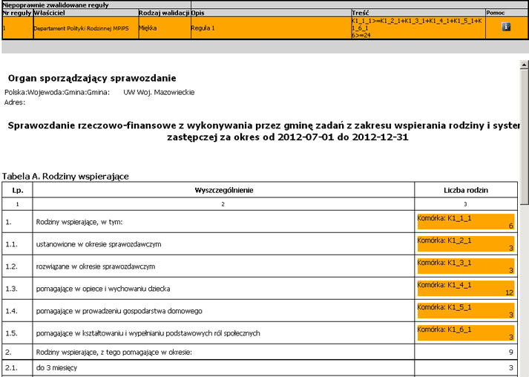
Task: Click the info help icon for rule 1
Action: (505, 27)
